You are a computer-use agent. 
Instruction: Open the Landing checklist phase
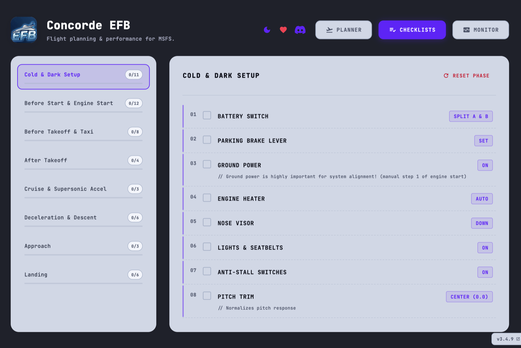[83, 277]
